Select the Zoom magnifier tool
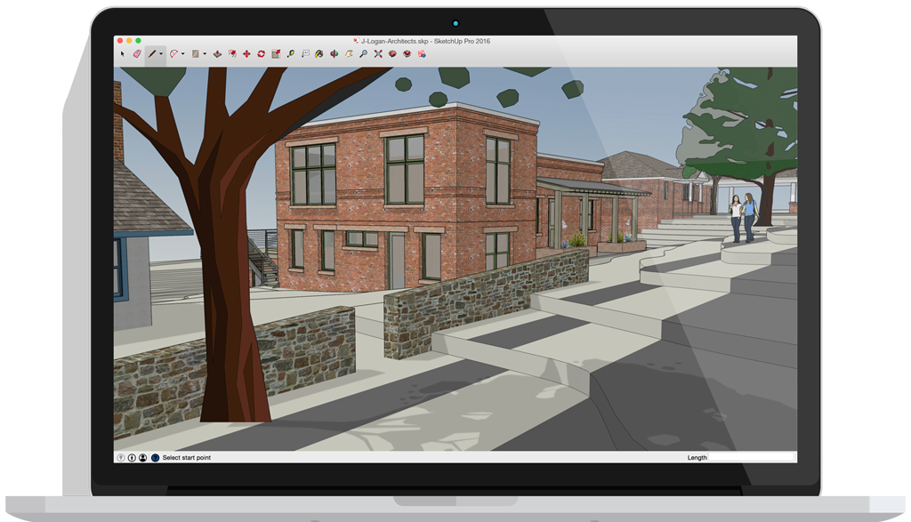The width and height of the screenshot is (911, 522). (x=363, y=54)
